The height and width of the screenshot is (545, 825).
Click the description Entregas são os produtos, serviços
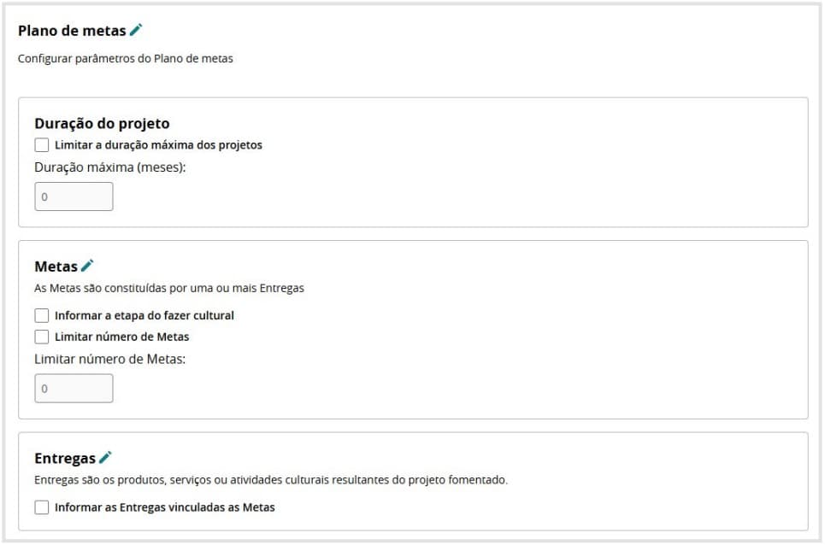click(x=270, y=479)
